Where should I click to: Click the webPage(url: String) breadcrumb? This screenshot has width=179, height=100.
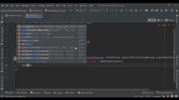[55, 11]
